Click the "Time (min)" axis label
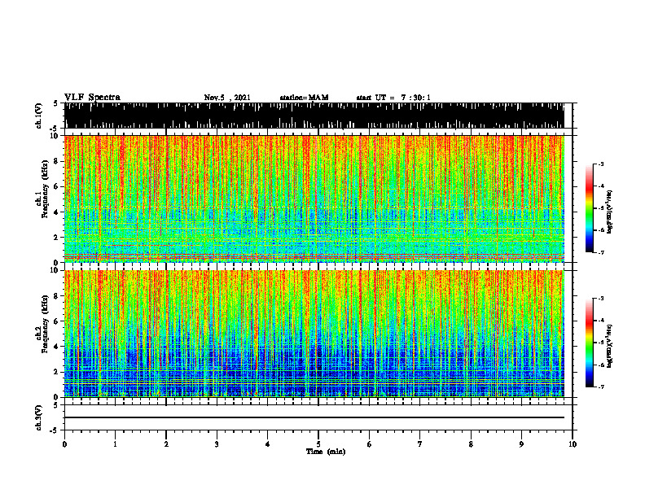This screenshot has height=498, width=645. point(326,452)
